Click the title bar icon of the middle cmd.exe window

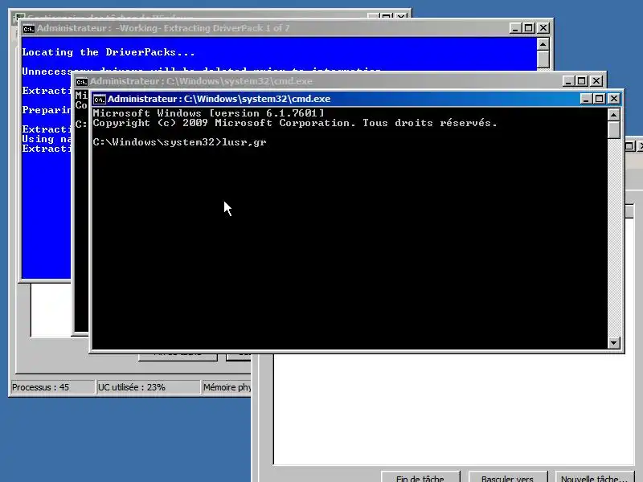82,82
